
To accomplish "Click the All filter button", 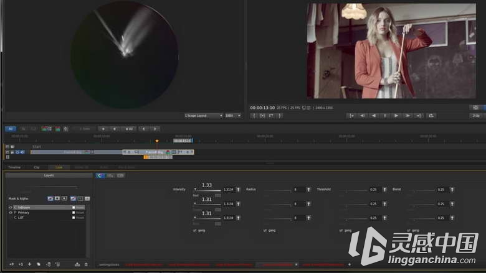I will pos(11,129).
